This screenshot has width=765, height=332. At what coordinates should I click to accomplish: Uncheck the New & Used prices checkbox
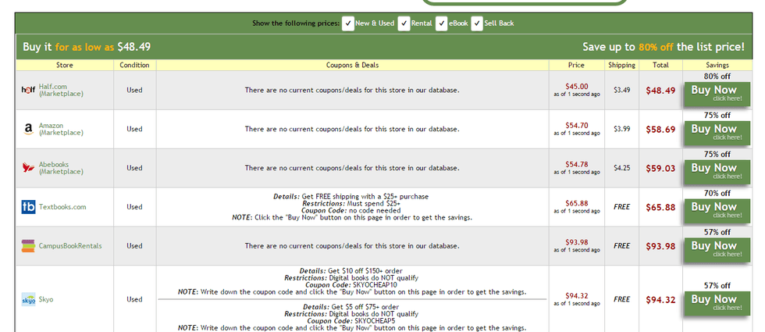coord(348,23)
